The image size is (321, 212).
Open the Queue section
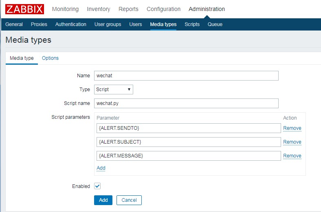click(215, 24)
